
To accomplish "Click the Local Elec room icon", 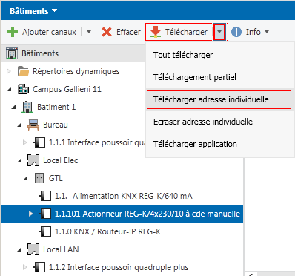I will [x=33, y=160].
